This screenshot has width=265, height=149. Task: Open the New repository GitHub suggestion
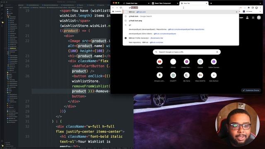(181, 42)
